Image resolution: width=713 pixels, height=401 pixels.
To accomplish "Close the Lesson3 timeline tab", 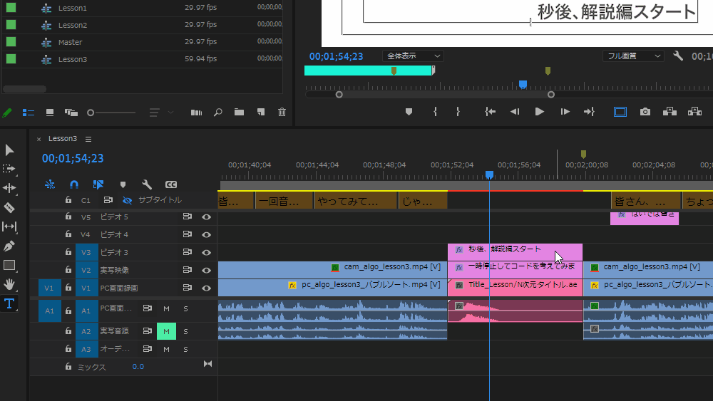I will [39, 139].
